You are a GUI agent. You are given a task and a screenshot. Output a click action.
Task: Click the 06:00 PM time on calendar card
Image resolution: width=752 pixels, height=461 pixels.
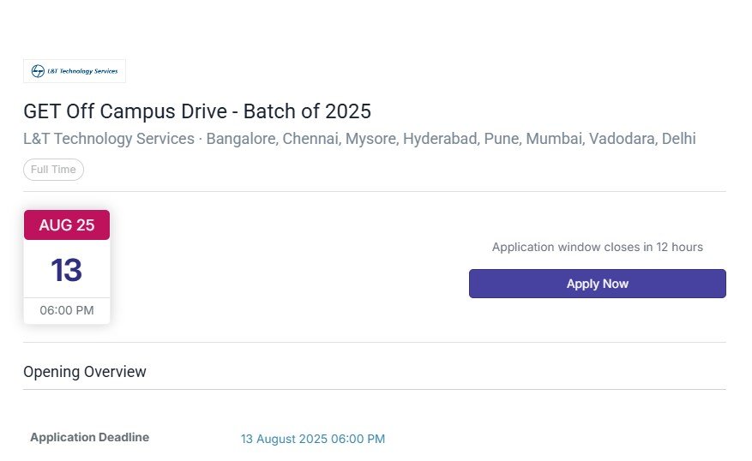(x=67, y=310)
